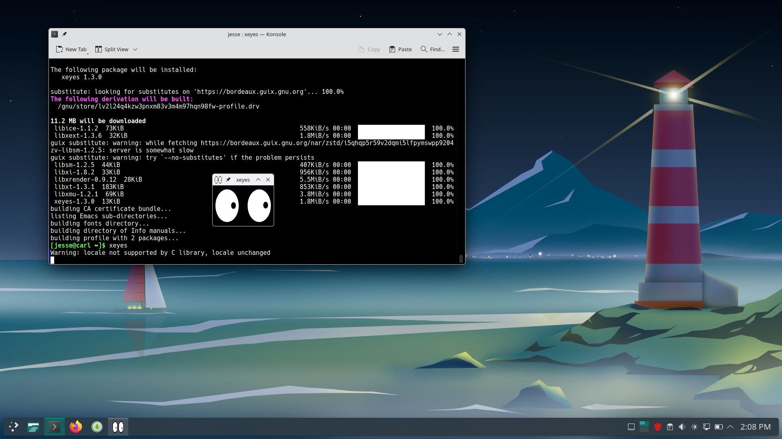Screen dimensions: 782x439
Task: Open the file manager from the taskbar
Action: coord(33,427)
